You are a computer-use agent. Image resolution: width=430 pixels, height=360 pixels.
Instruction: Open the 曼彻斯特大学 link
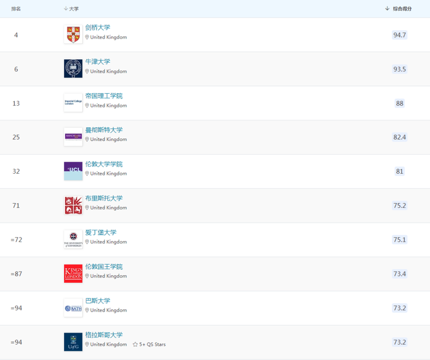104,130
